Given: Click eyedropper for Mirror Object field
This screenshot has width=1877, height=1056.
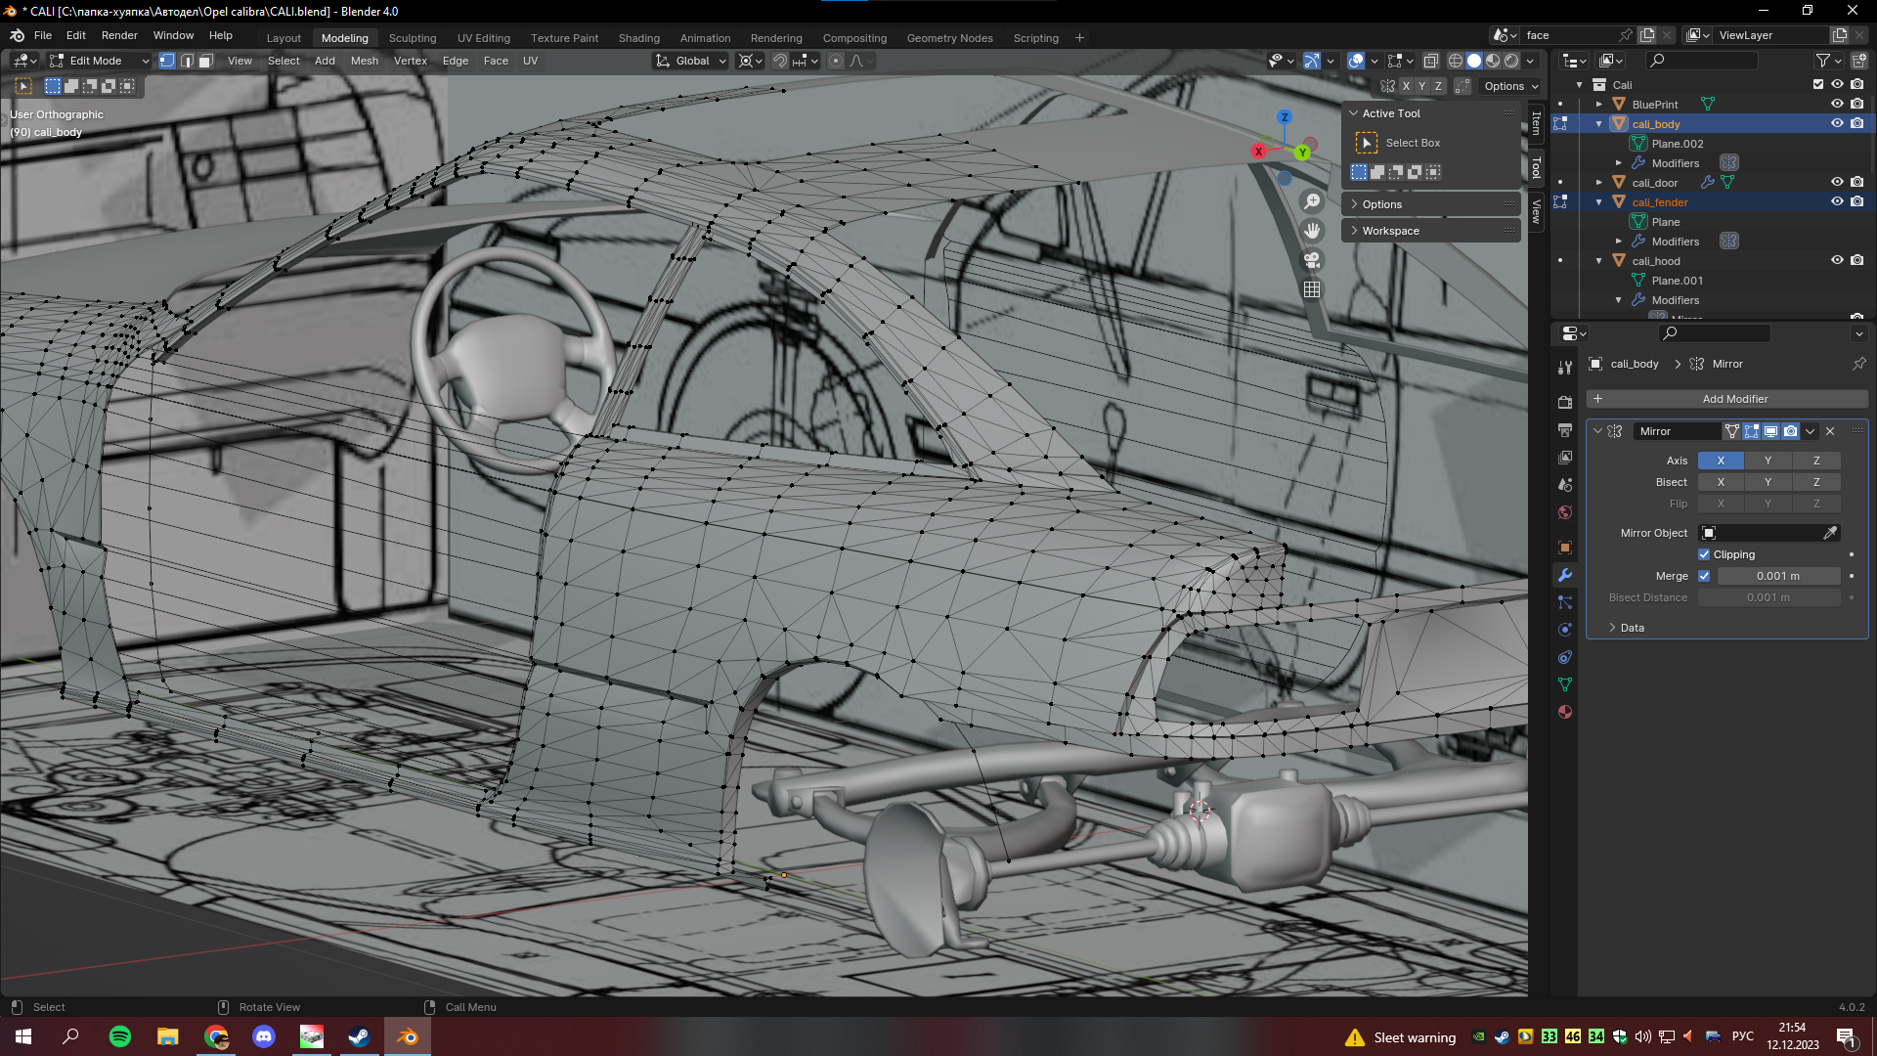Looking at the screenshot, I should click(1830, 533).
